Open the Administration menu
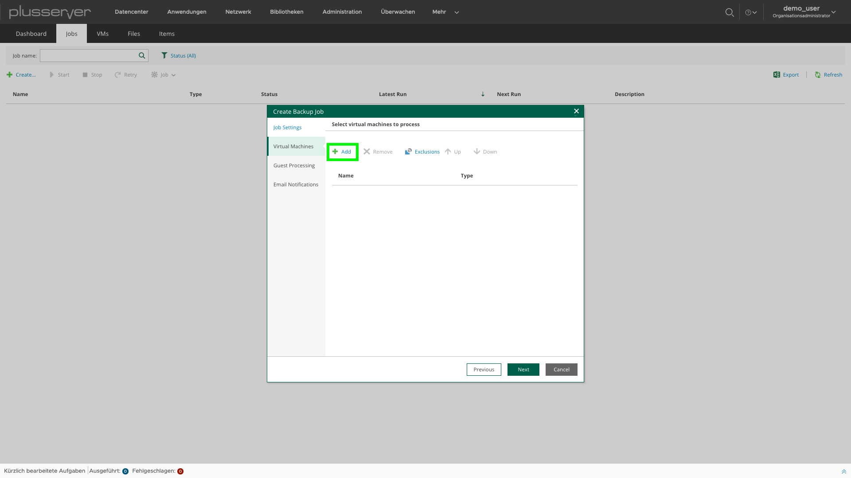The height and width of the screenshot is (478, 851). point(342,12)
